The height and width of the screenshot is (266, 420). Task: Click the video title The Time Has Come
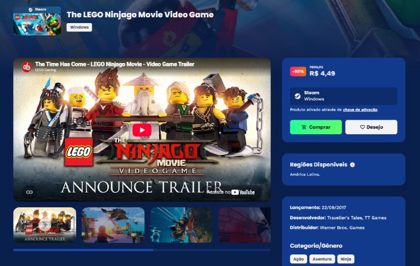point(114,64)
